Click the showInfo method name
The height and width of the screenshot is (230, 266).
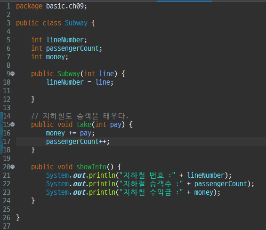point(91,167)
